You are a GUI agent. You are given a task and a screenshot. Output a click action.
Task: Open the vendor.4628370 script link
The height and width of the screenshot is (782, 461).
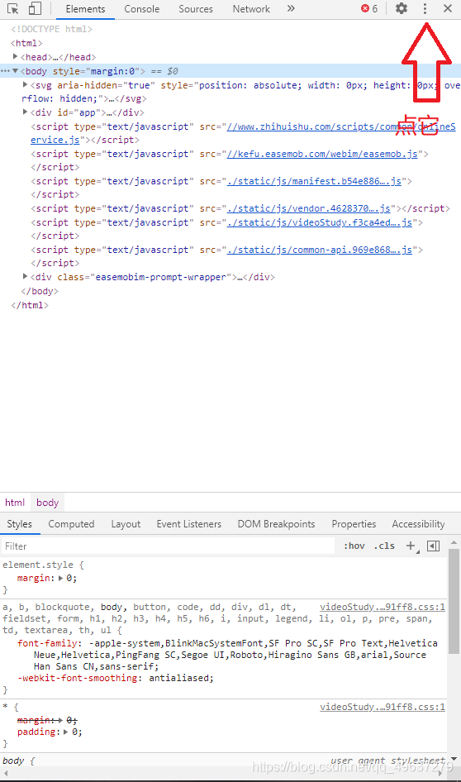308,208
